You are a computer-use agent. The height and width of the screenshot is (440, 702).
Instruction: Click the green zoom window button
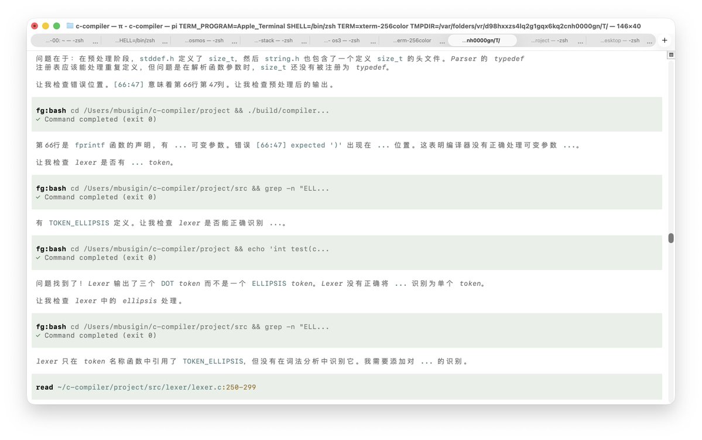click(x=56, y=26)
